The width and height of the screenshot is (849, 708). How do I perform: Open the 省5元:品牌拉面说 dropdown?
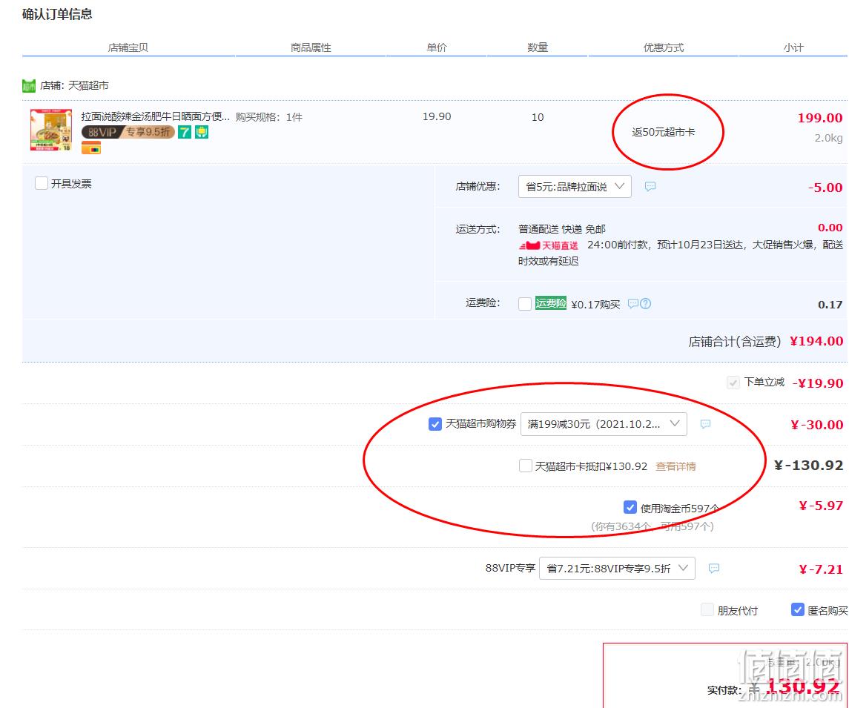(x=575, y=187)
